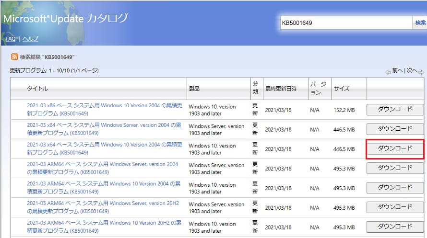Image resolution: width=427 pixels, height=238 pixels.
Task: Download the 152.2 MB x86 update
Action: point(395,109)
